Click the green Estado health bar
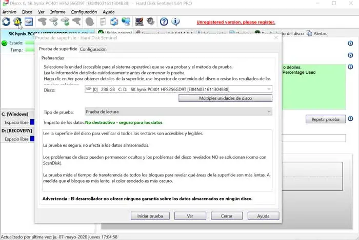Screen dimensions: 359x240 tap(30, 42)
